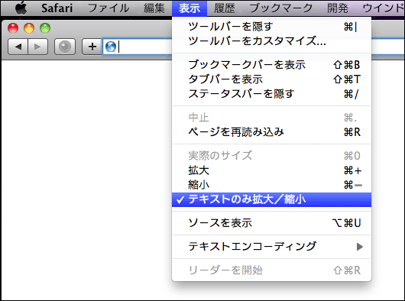405x301 pixels.
Task: Select ツールバーを隠す
Action: pyautogui.click(x=272, y=27)
